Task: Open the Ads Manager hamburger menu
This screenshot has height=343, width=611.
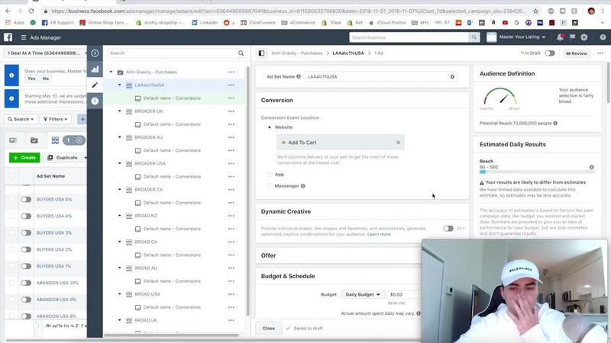Action: 24,37
